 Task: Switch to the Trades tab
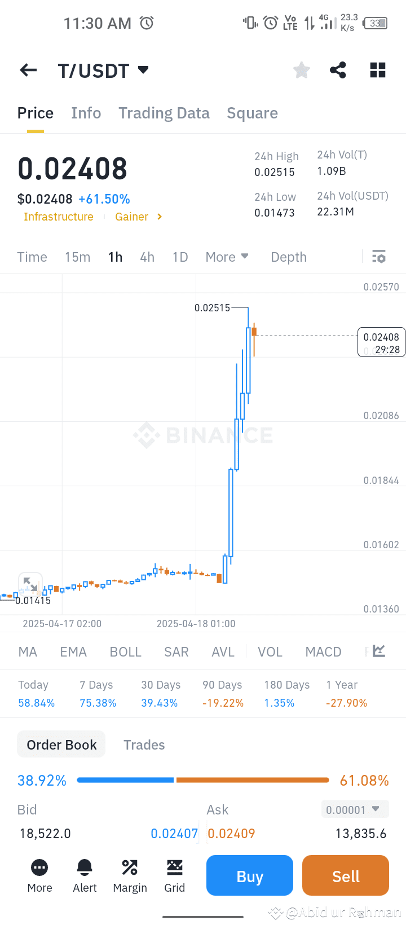point(144,745)
